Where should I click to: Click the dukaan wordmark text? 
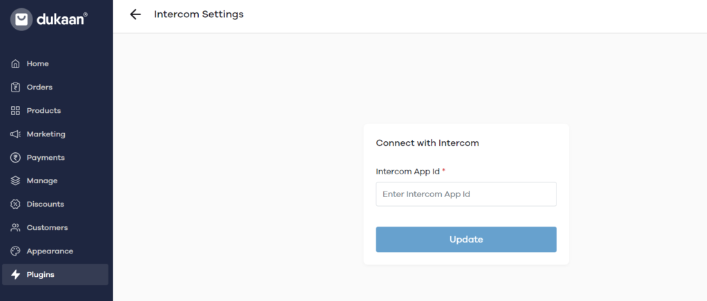[62, 19]
